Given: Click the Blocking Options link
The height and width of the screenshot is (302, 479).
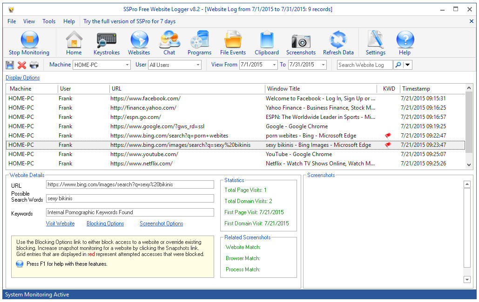Looking at the screenshot, I should (105, 223).
